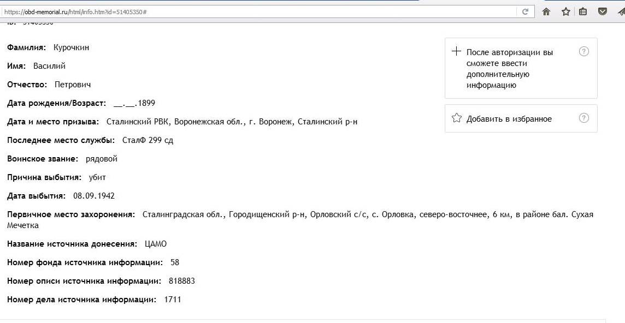Viewport: 625px width, 323px height.
Task: Reload the page with the refresh icon
Action: [525, 11]
